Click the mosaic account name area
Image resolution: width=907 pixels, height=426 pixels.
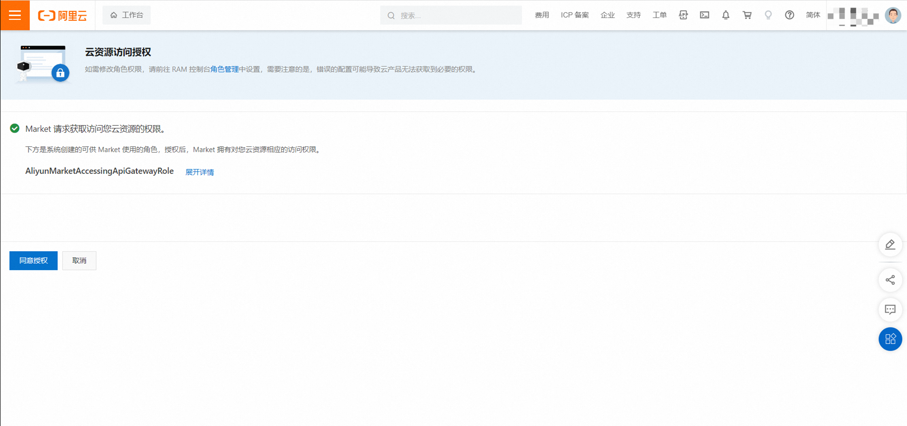(x=853, y=17)
